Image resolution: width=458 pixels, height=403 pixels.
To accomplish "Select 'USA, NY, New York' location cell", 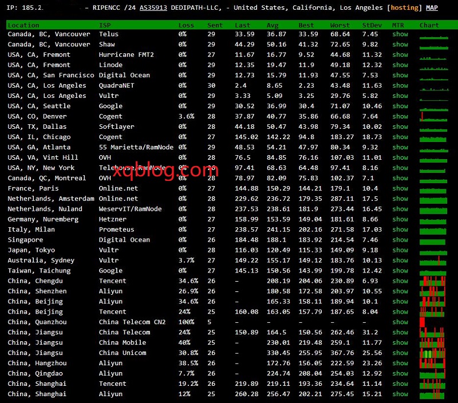I will pos(41,168).
